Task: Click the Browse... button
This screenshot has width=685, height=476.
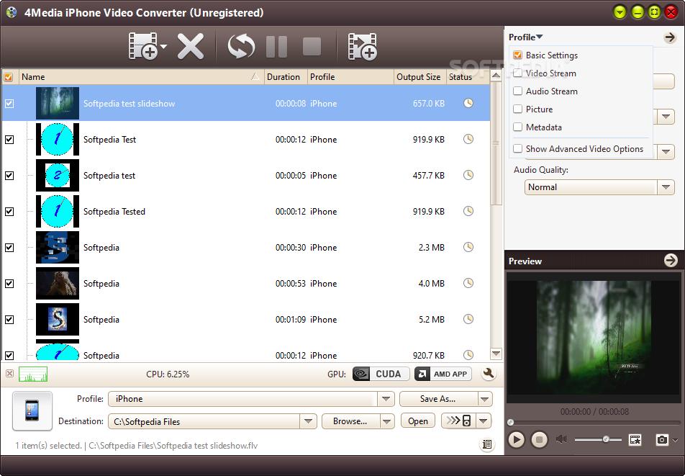Action: [350, 421]
